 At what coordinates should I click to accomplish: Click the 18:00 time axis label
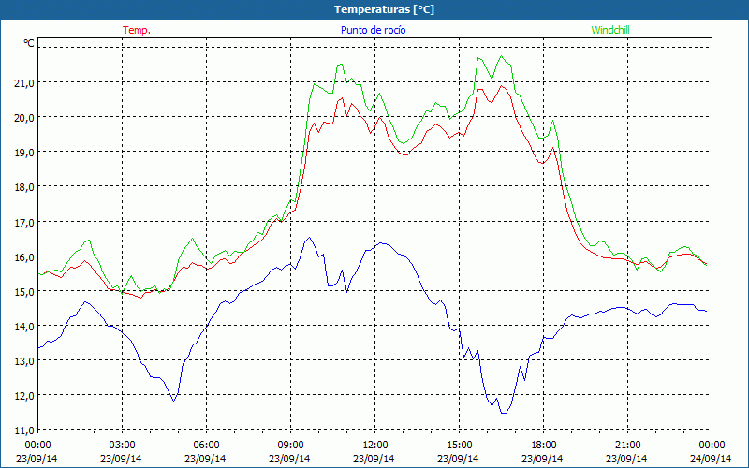point(543,446)
